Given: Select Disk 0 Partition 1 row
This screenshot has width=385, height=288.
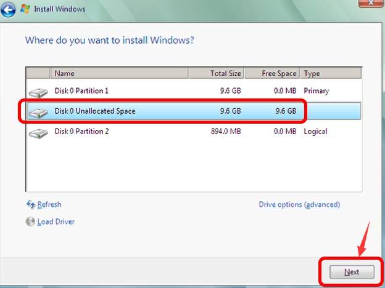Looking at the screenshot, I should pyautogui.click(x=194, y=91).
